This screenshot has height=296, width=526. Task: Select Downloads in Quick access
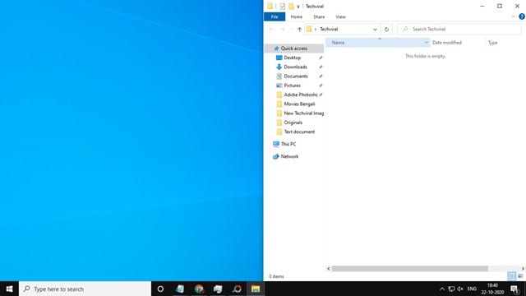(295, 67)
